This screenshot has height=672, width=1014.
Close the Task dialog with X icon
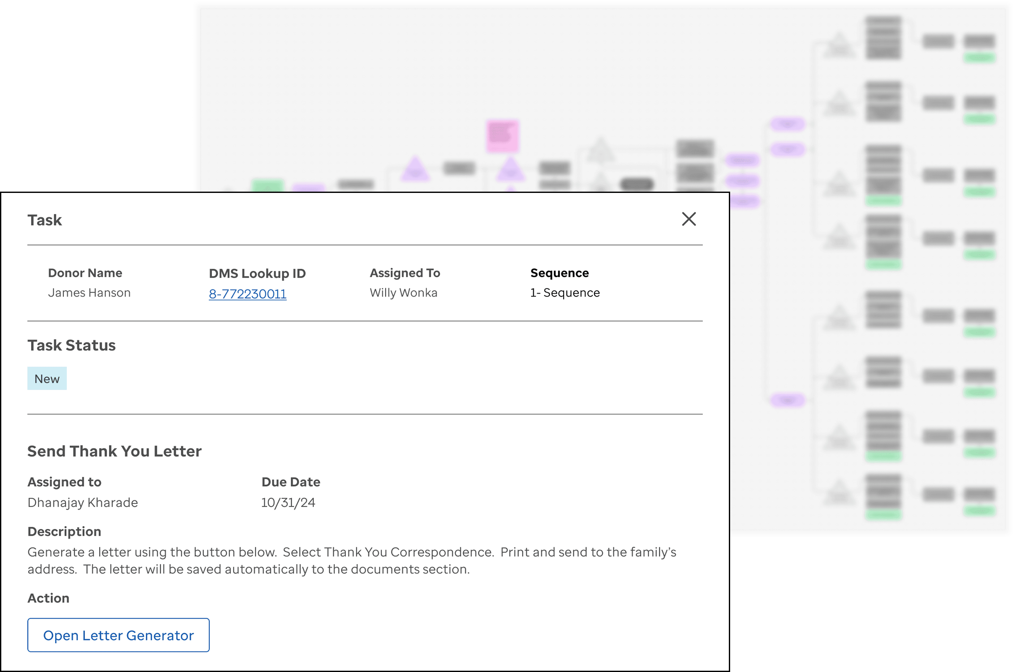689,219
